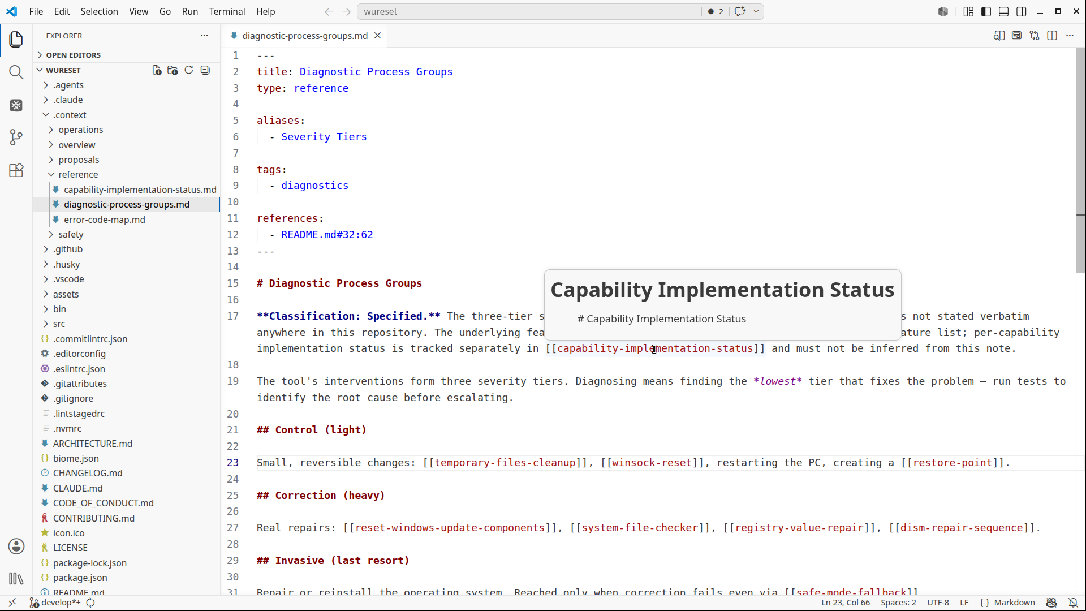Open the library view icon at sidebar bottom

point(16,579)
